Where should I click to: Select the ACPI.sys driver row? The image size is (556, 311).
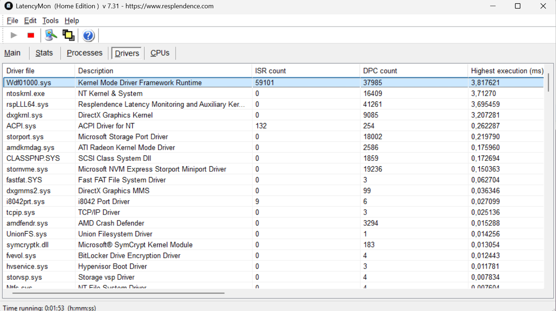[273, 126]
